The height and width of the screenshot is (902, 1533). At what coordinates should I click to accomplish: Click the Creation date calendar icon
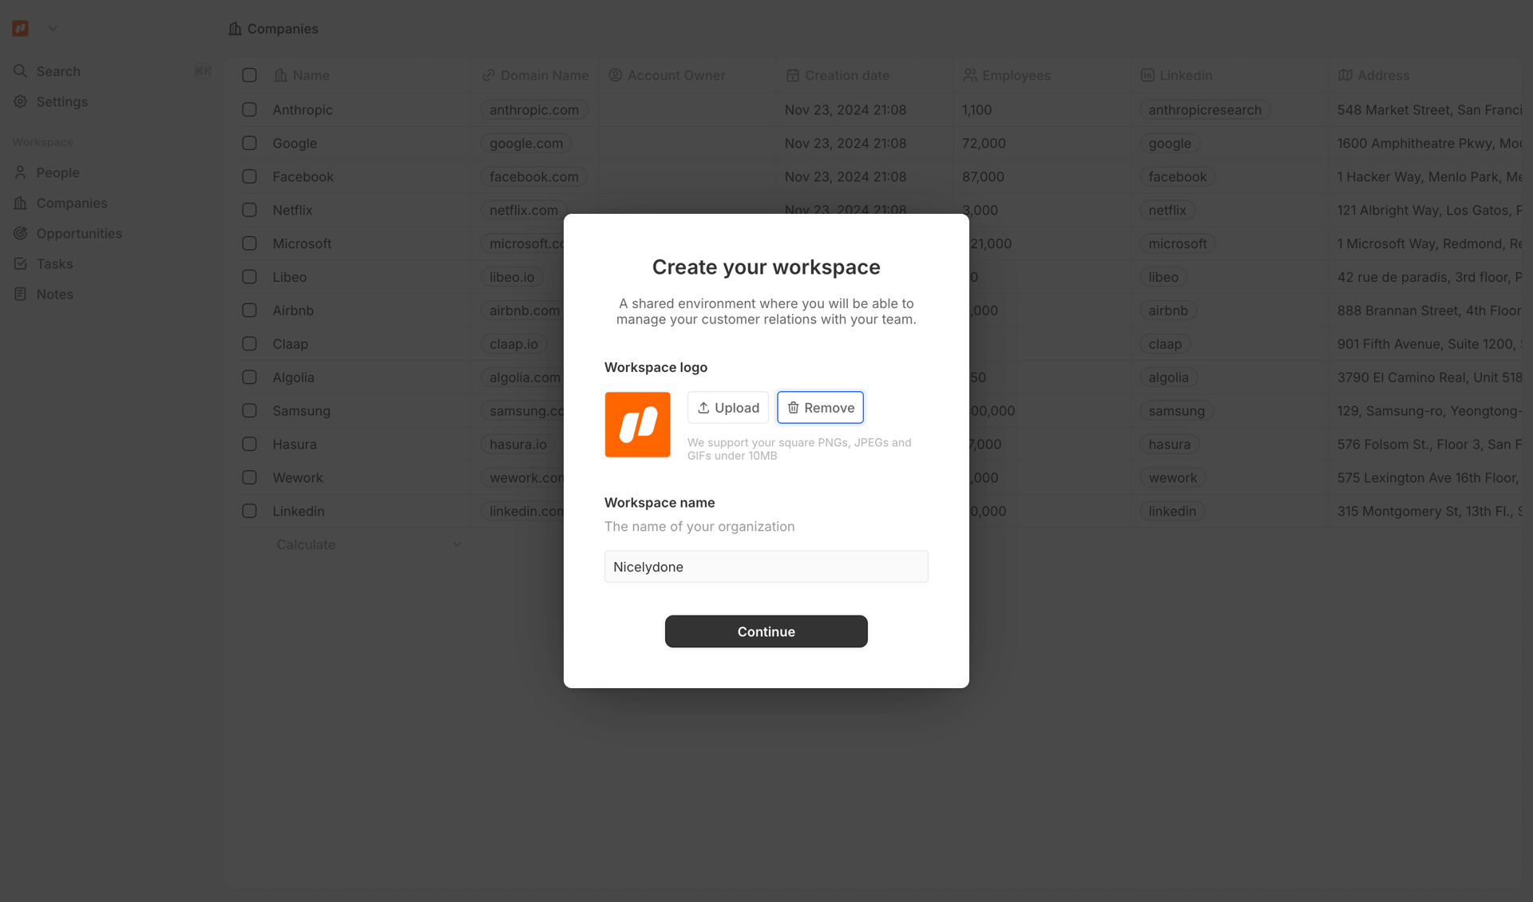(792, 75)
